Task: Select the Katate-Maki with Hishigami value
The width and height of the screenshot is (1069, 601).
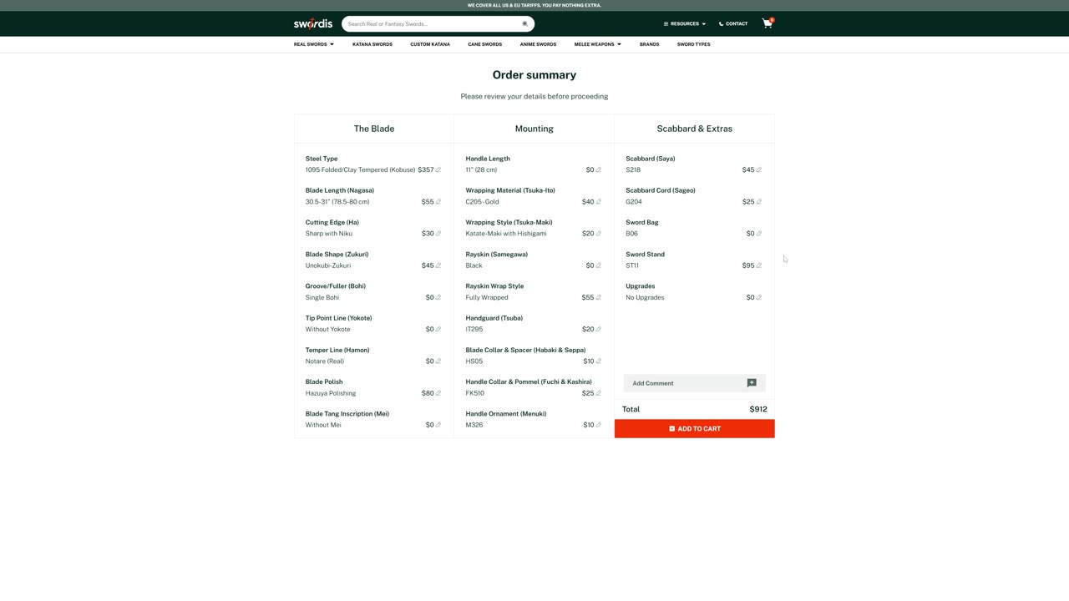Action: coord(506,234)
